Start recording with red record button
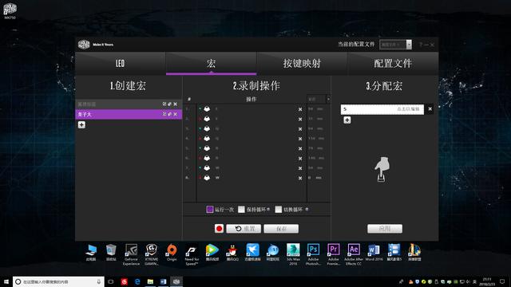Screen dimensions: 511x287 [x=219, y=229]
